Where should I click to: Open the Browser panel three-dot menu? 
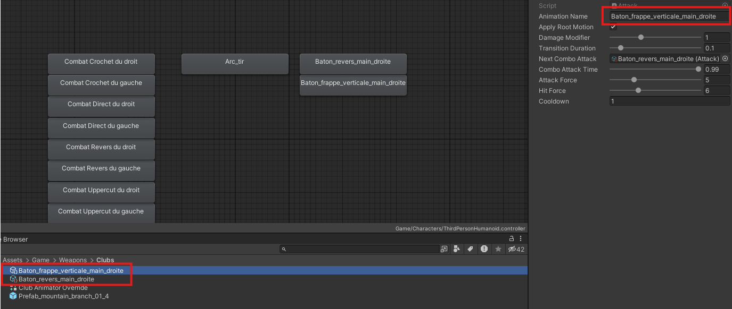point(521,239)
